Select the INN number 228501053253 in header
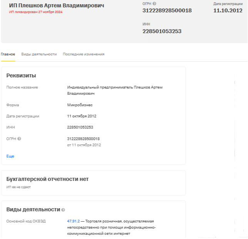The image size is (248, 239). click(x=162, y=31)
